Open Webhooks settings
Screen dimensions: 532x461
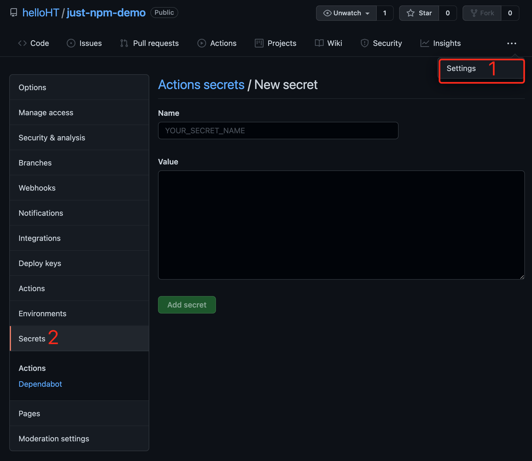coord(79,188)
